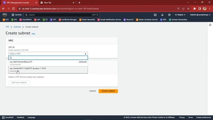Image resolution: width=213 pixels, height=120 pixels.
Task: Open the S3 favorites shortcut
Action: [x=45, y=20]
